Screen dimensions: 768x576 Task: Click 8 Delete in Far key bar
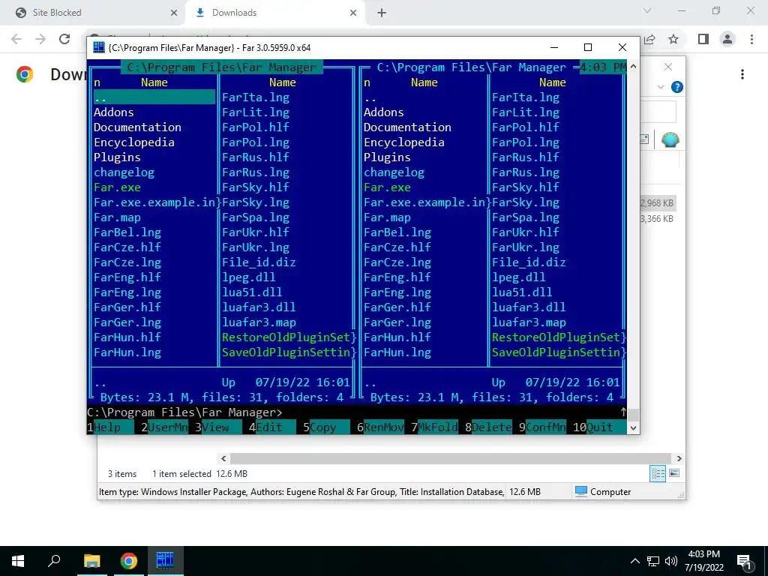[488, 427]
